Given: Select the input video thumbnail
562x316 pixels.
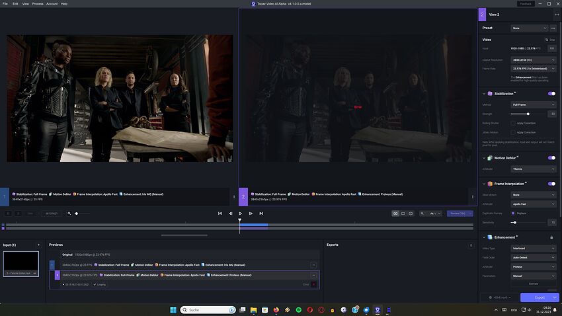Looking at the screenshot, I should click(x=20, y=264).
